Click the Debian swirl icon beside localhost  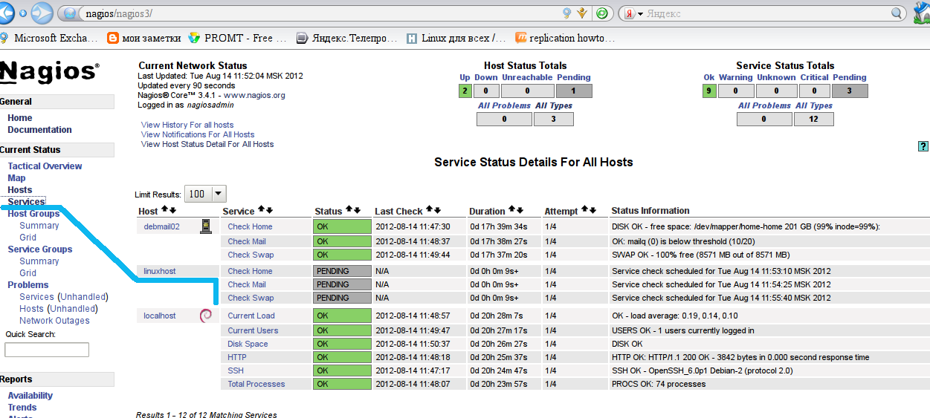tap(205, 316)
